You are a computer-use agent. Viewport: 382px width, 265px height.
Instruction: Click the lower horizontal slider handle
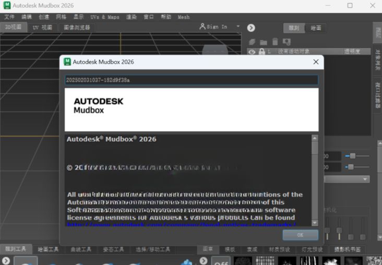click(351, 167)
